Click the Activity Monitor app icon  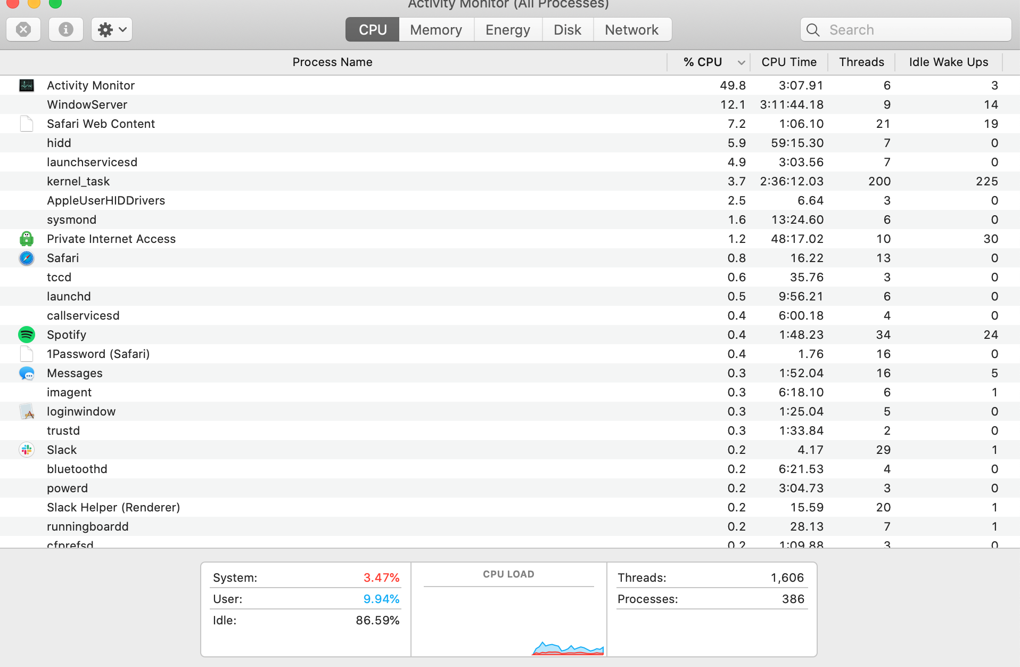tap(27, 85)
